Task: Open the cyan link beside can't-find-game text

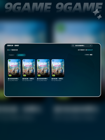Action: click(x=90, y=50)
